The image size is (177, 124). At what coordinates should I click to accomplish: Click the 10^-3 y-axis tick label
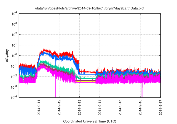point(14,87)
